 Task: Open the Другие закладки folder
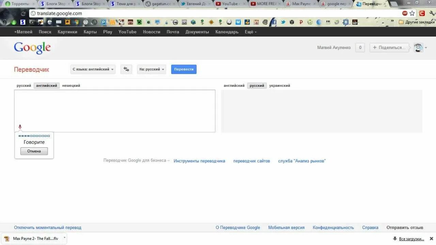[417, 22]
